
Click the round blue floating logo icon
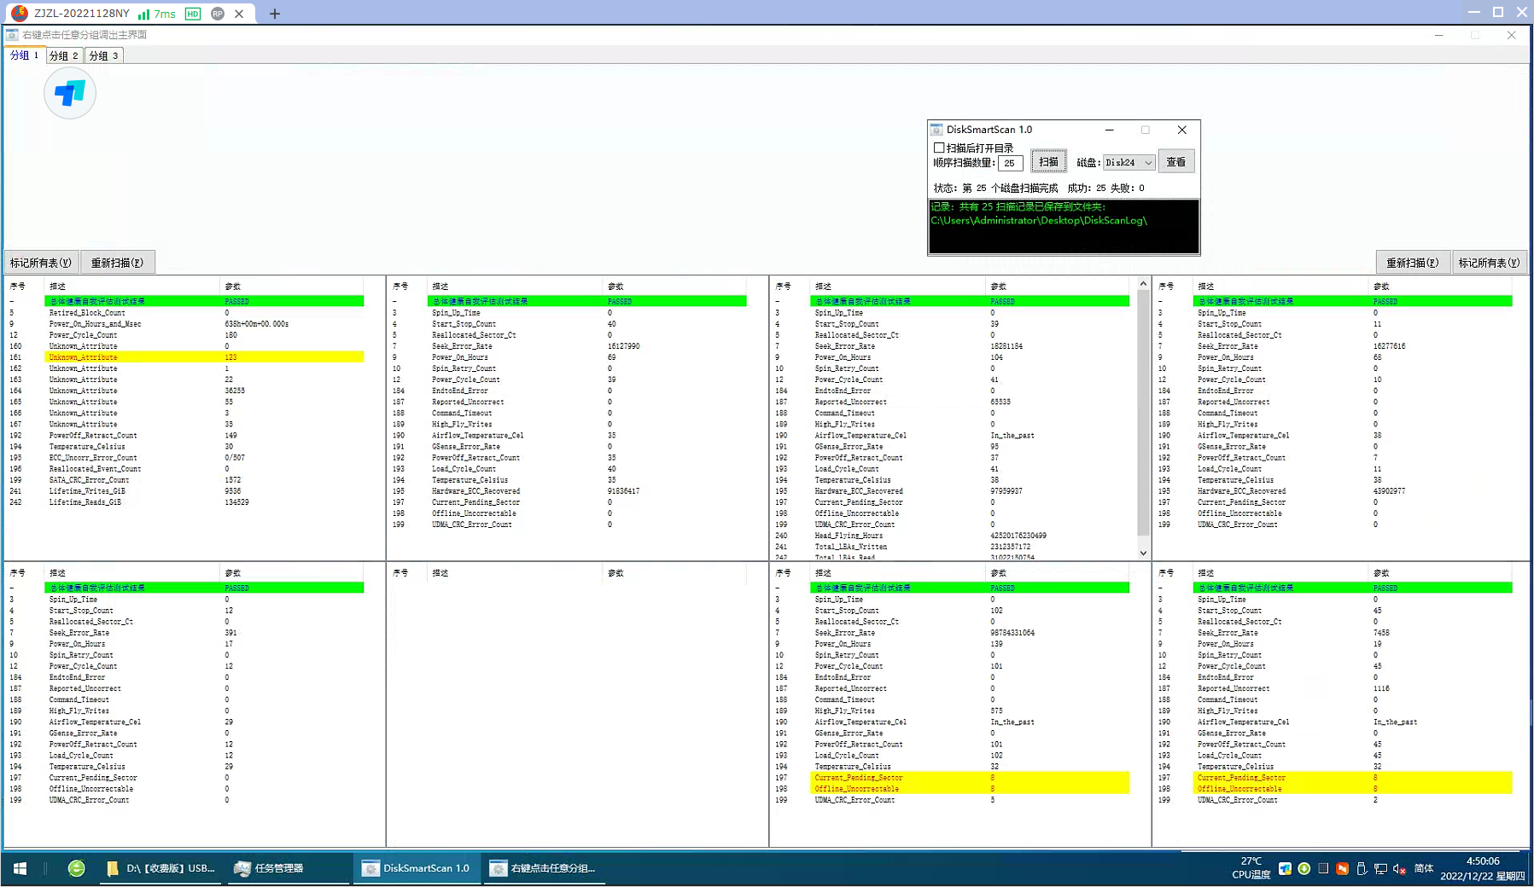coord(70,93)
